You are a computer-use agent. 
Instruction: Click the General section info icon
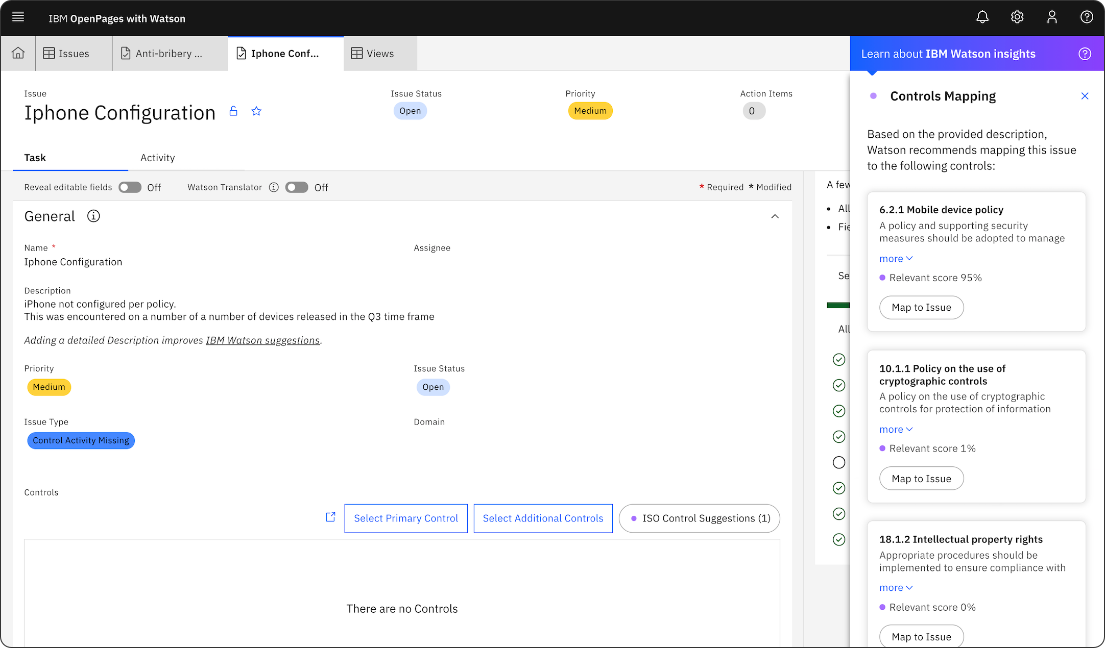click(x=93, y=216)
